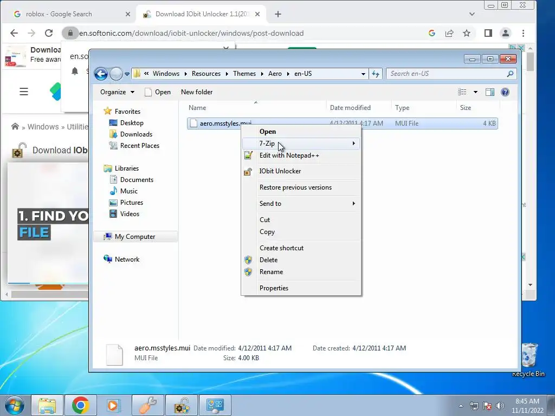Open Downloads in navigation pane

(x=136, y=134)
